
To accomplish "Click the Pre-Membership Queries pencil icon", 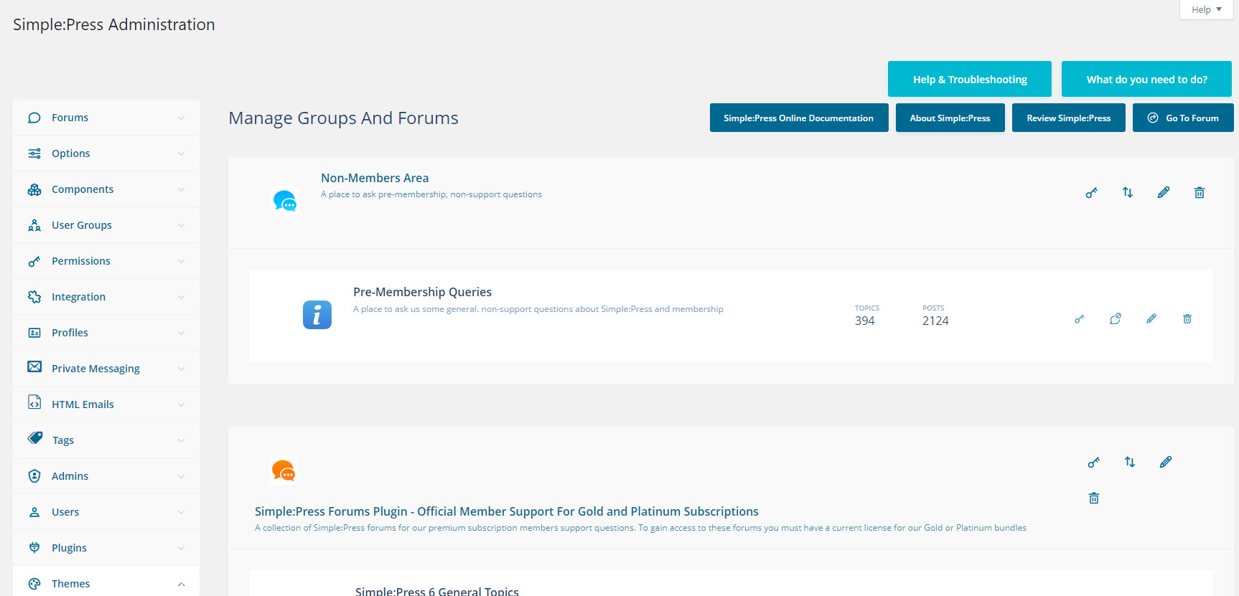I will [1151, 318].
